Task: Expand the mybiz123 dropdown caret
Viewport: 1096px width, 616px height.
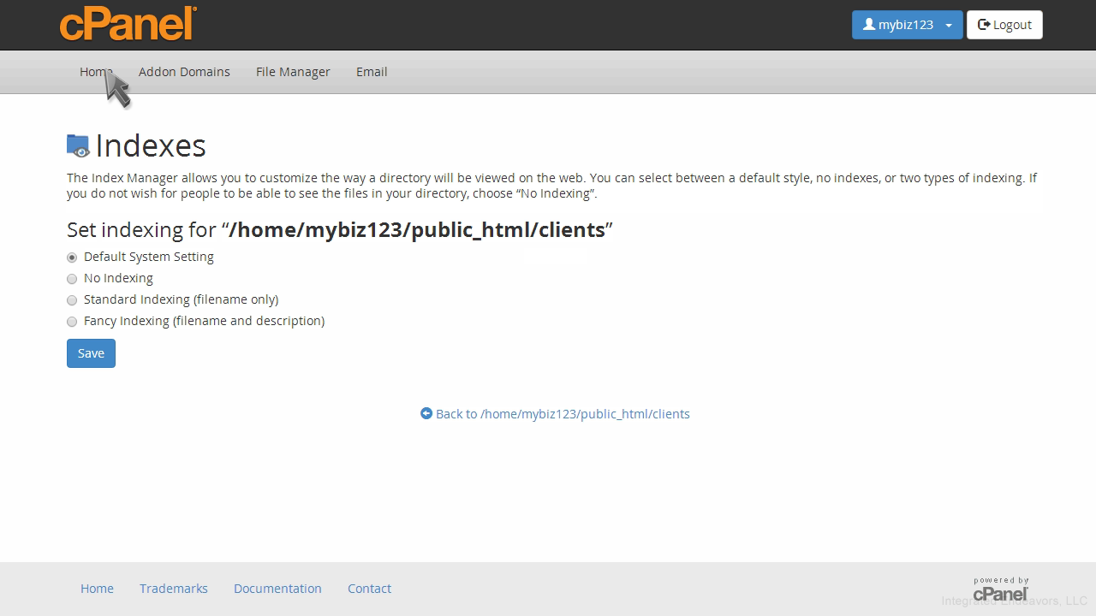Action: point(949,26)
